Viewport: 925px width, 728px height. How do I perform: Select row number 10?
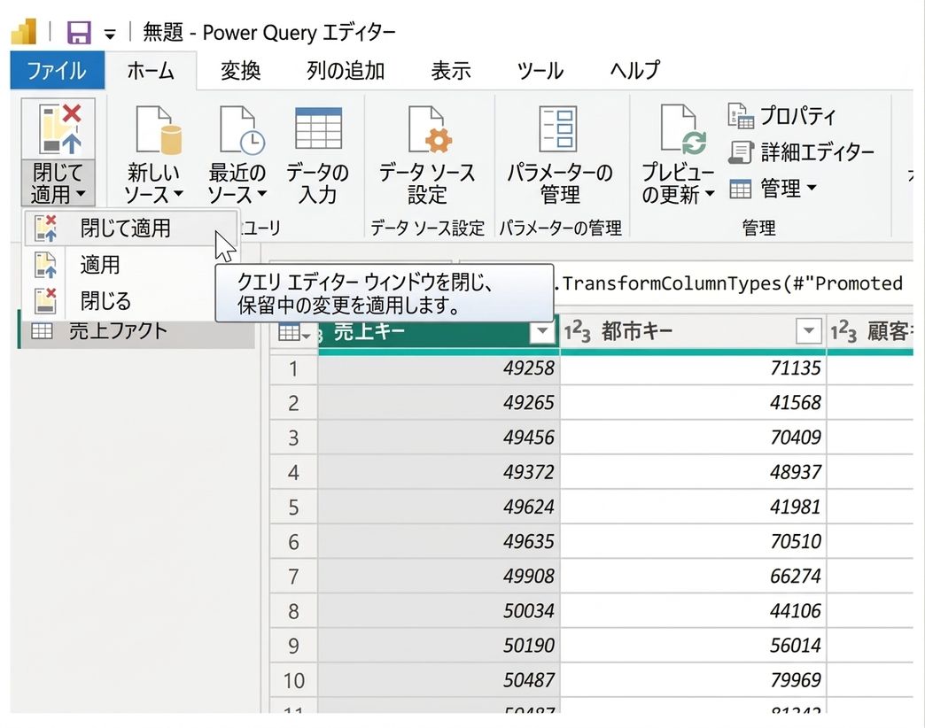pos(293,681)
